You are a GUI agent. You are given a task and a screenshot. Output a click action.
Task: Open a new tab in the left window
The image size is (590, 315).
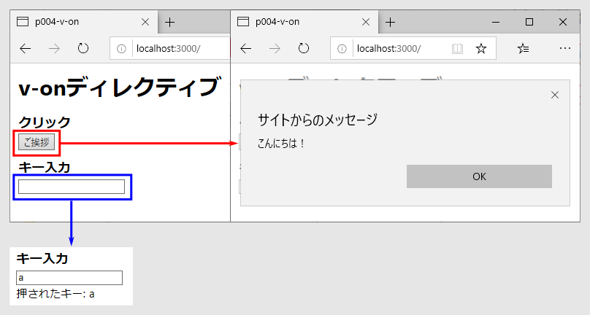click(x=169, y=22)
